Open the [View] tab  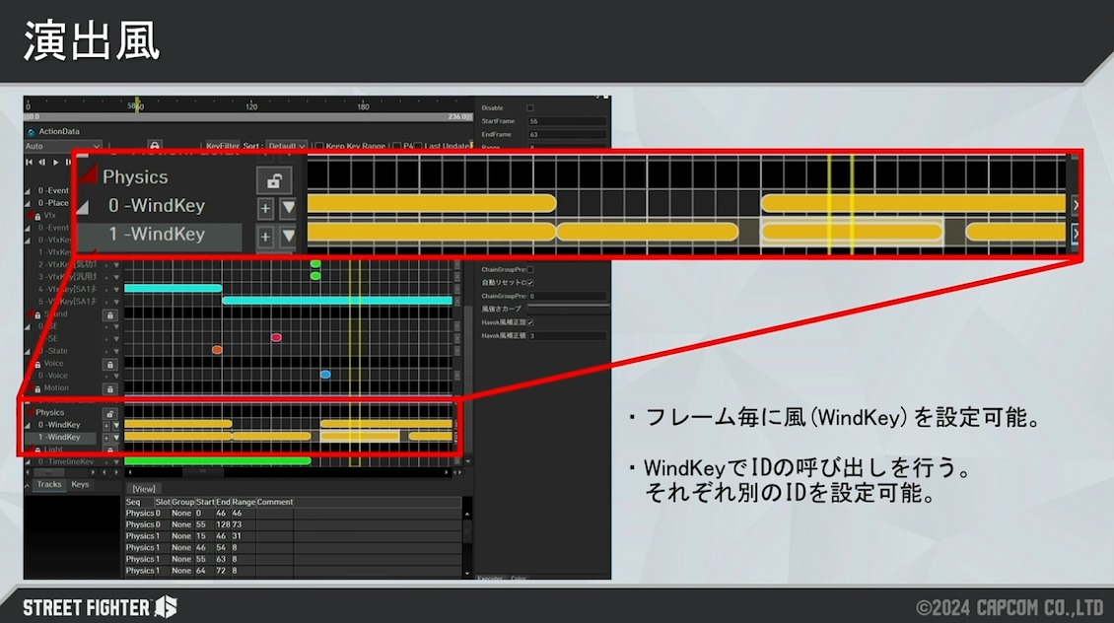click(x=144, y=490)
